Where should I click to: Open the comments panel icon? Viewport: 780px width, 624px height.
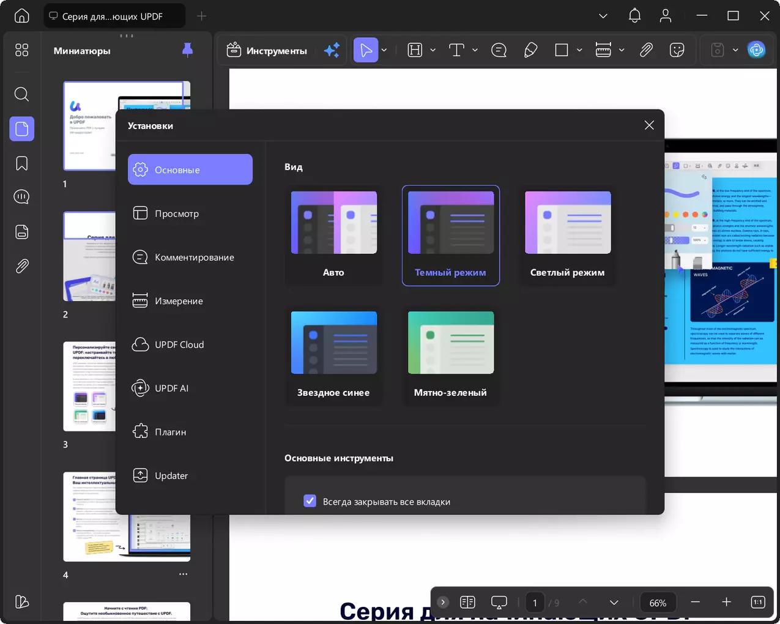(x=22, y=197)
